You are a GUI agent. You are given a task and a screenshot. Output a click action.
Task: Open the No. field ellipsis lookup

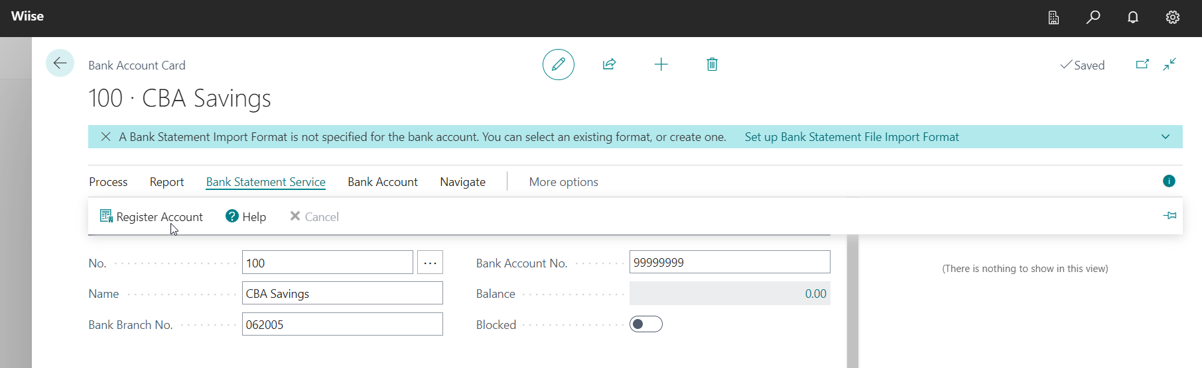(430, 263)
